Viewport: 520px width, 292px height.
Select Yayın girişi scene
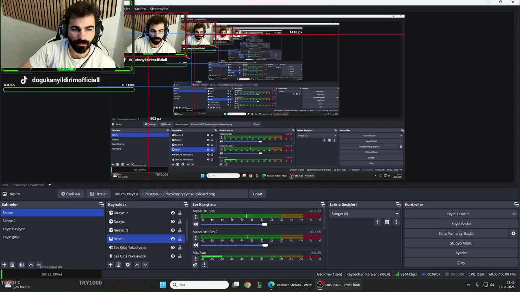[52, 237]
